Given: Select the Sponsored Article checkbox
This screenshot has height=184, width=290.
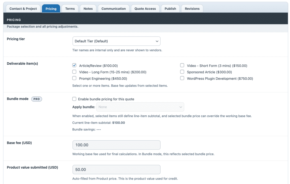Looking at the screenshot, I should 182,72.
